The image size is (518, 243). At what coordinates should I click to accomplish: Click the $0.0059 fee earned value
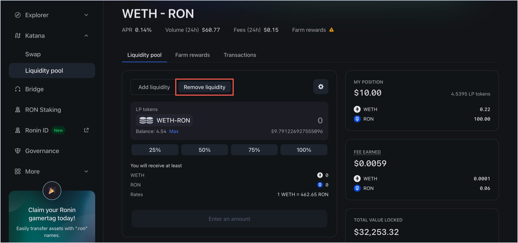tap(370, 163)
